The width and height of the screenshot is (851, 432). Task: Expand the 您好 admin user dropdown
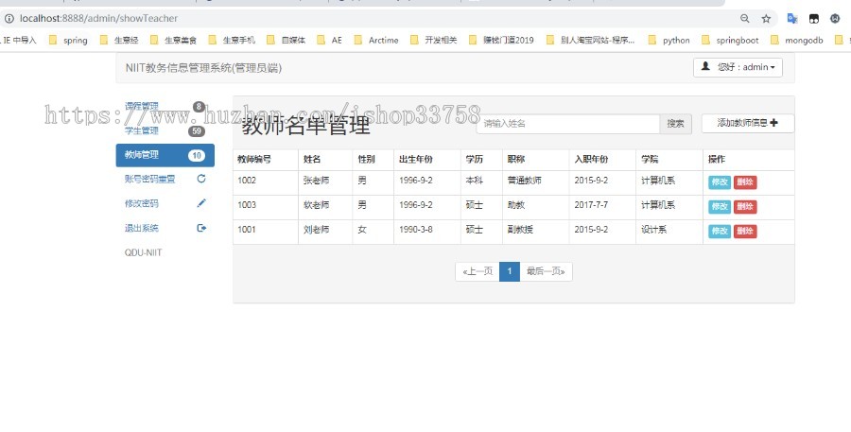tap(738, 67)
